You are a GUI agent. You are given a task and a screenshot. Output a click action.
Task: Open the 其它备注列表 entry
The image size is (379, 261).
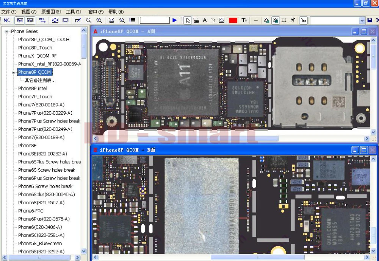(40, 80)
